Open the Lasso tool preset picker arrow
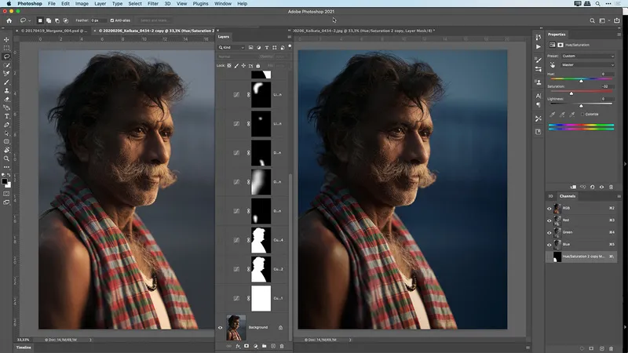 (x=29, y=20)
